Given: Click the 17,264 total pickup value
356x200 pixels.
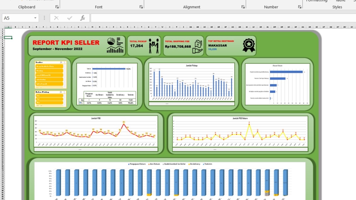Looking at the screenshot, I should (136, 46).
